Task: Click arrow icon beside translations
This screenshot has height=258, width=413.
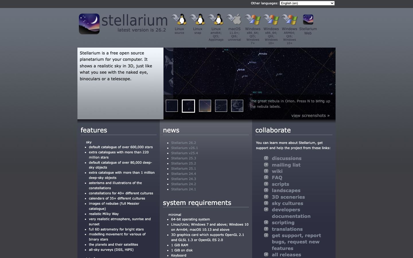Action: coord(266,229)
